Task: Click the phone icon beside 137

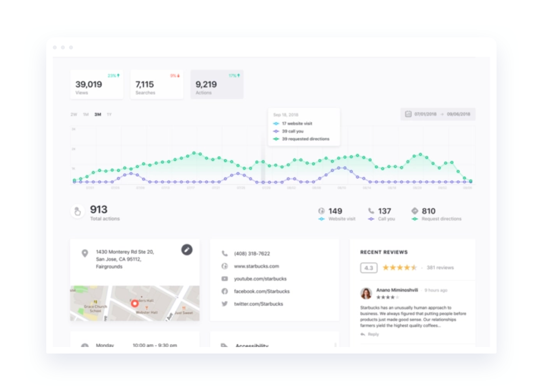Action: click(371, 211)
